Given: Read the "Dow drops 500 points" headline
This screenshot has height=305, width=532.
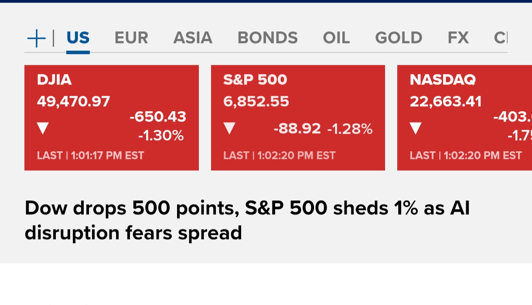Looking at the screenshot, I should click(x=247, y=220).
